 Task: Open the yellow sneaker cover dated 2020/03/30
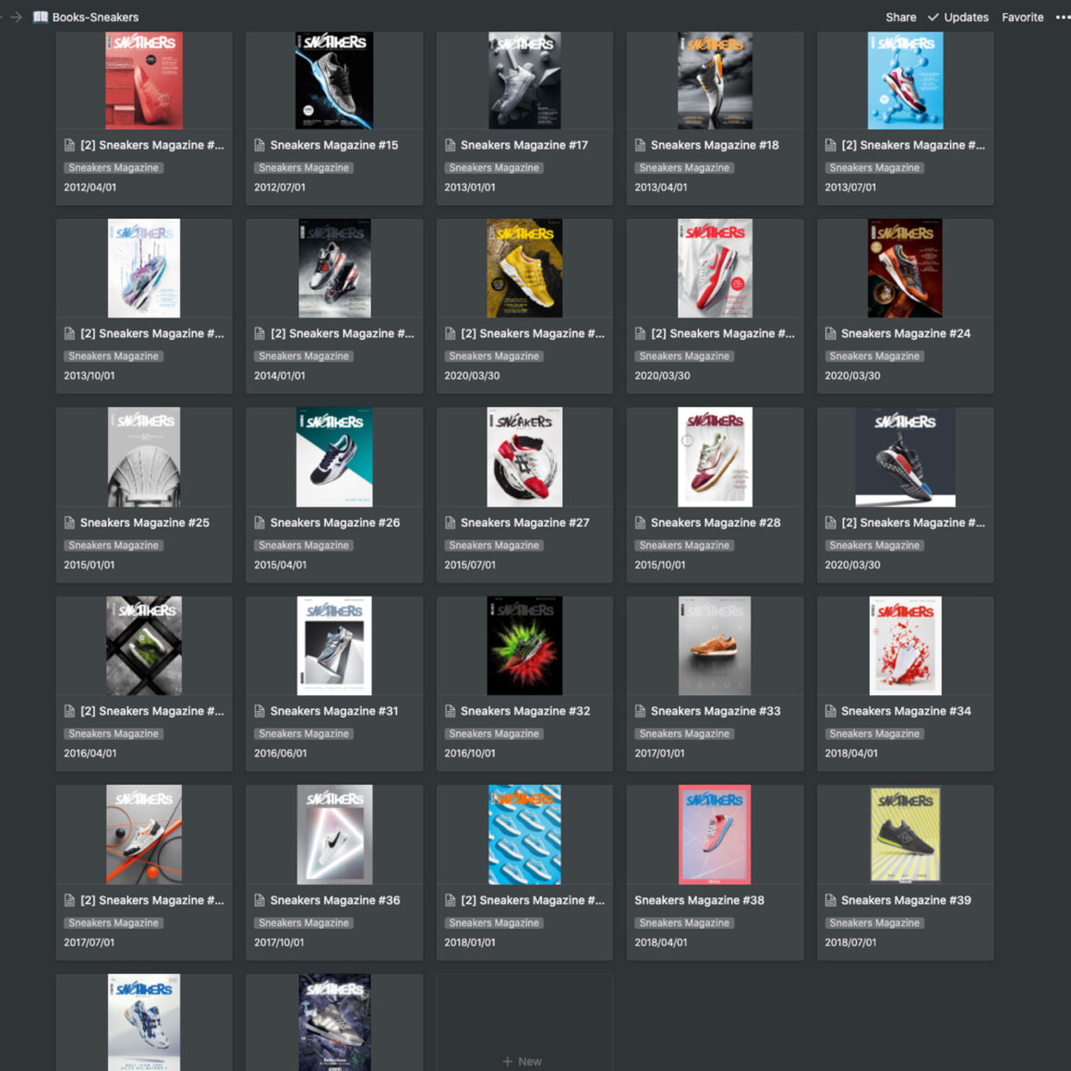coord(524,269)
